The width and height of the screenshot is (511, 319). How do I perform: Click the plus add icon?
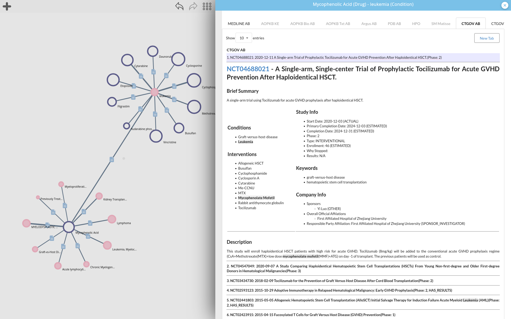click(7, 6)
